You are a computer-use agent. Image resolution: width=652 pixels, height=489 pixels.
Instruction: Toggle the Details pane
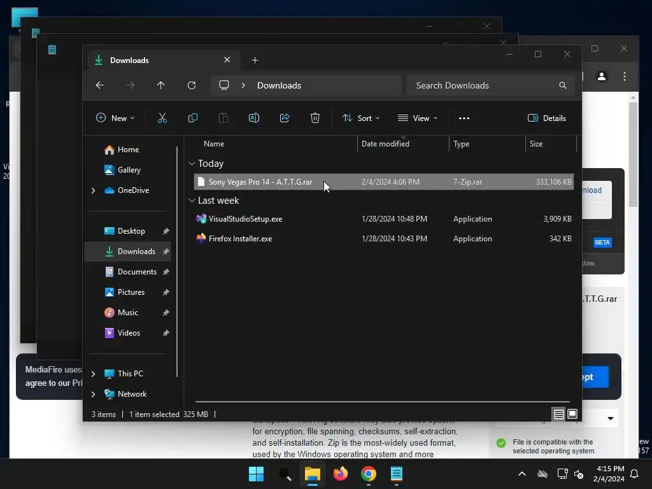coord(547,118)
